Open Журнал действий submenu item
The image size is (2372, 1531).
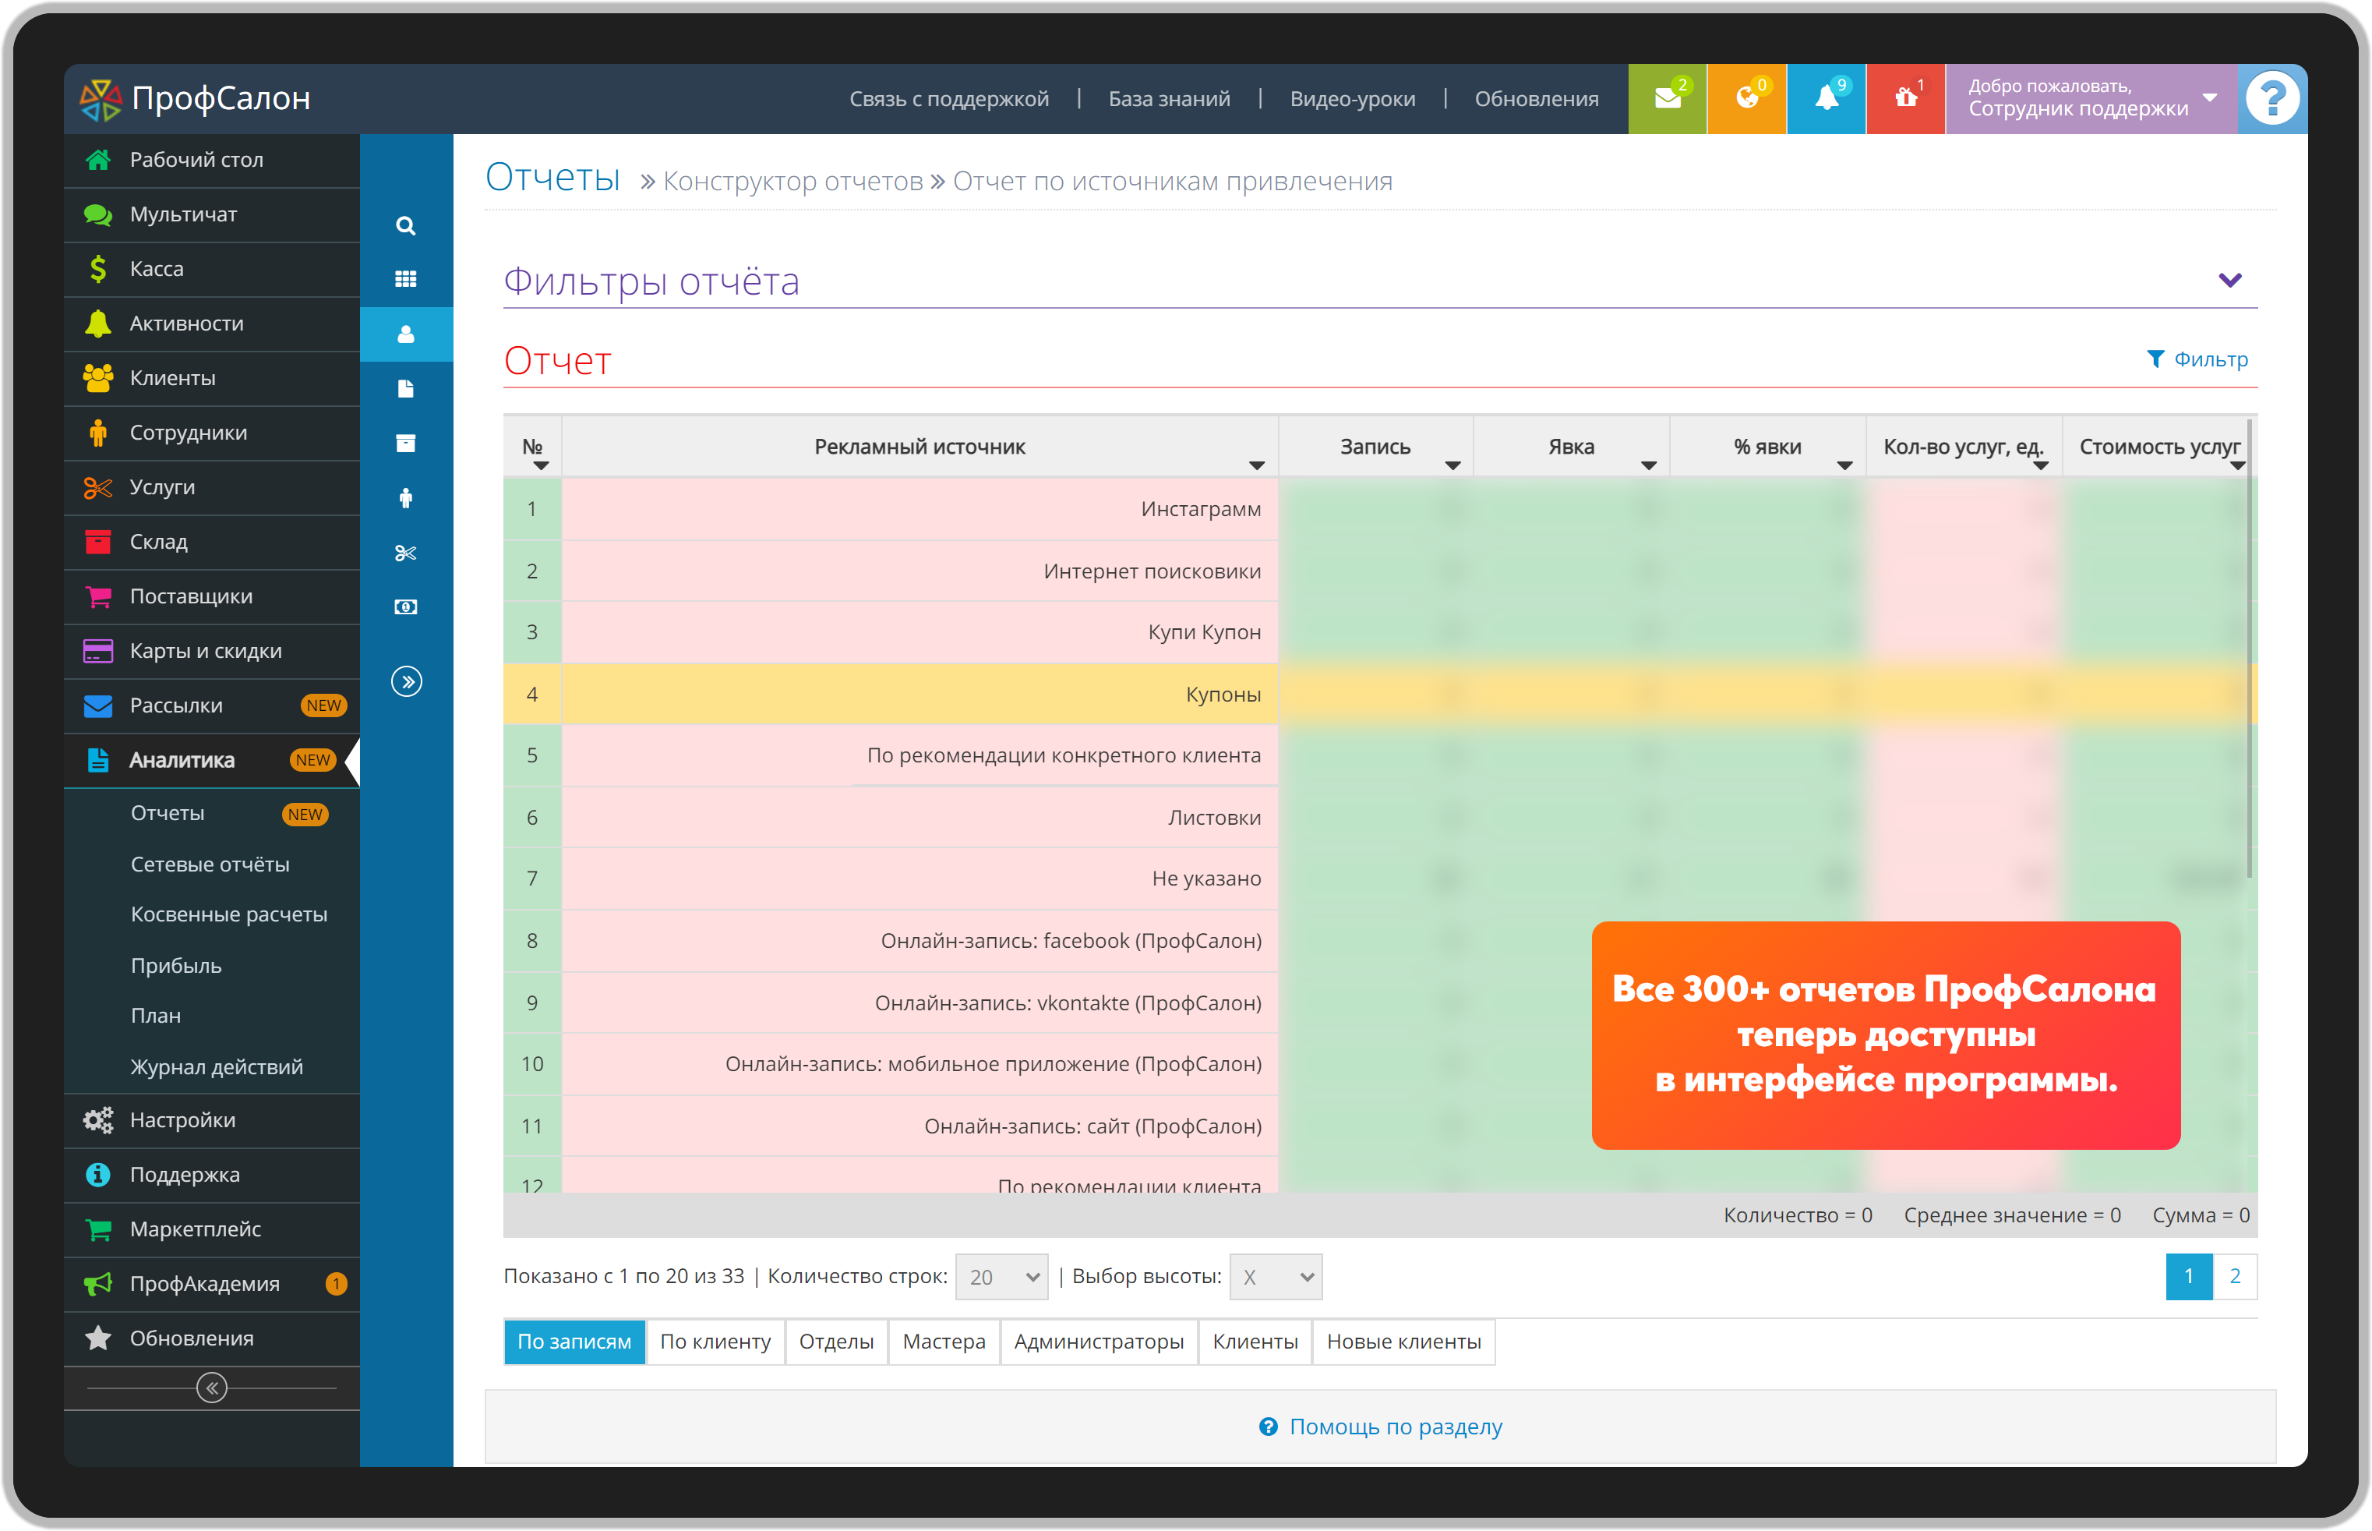pyautogui.click(x=217, y=1066)
